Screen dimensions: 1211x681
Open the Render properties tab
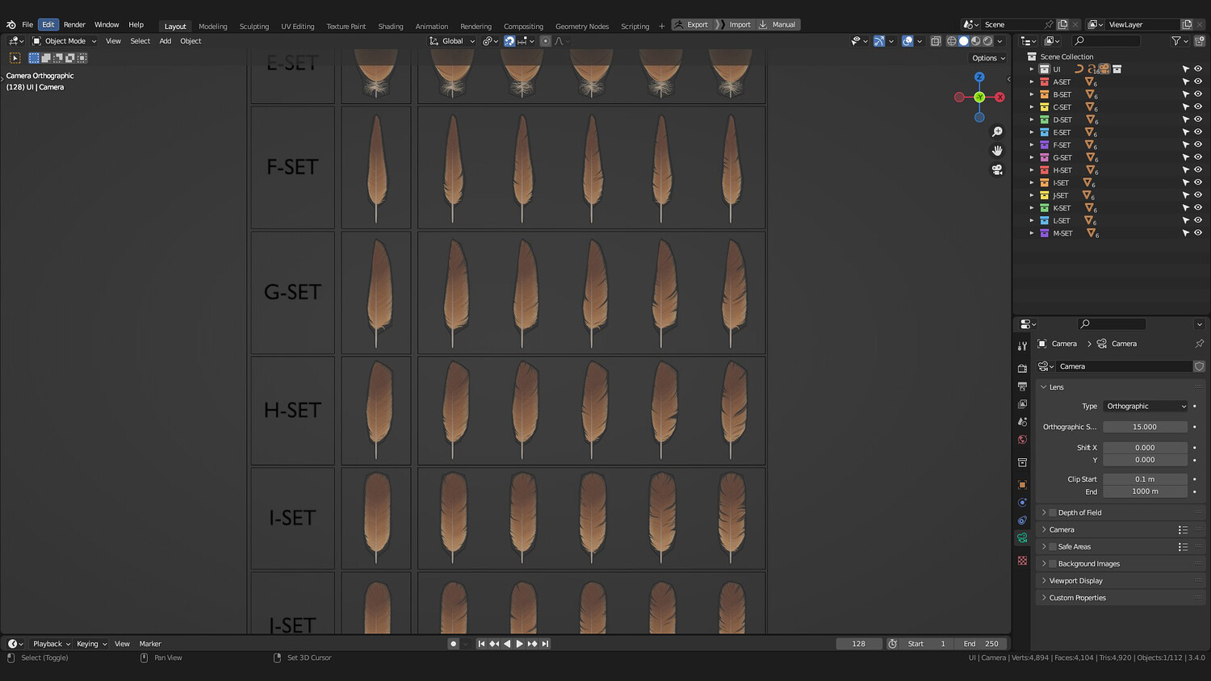click(1022, 369)
